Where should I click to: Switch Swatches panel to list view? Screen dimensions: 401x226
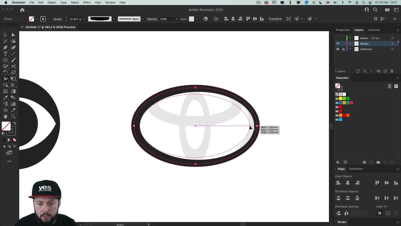click(389, 86)
